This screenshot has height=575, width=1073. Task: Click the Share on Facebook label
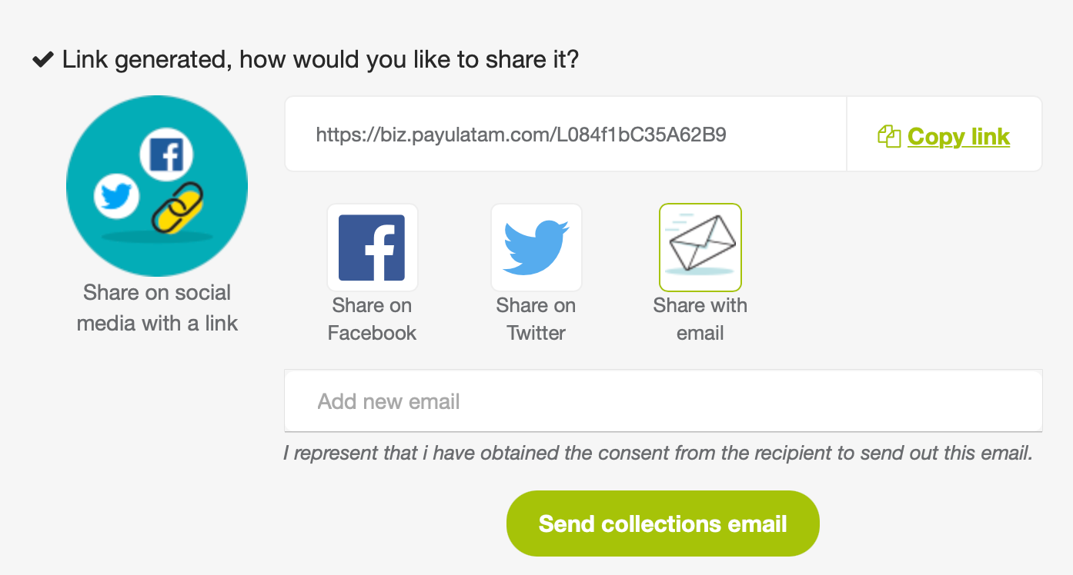pos(373,319)
